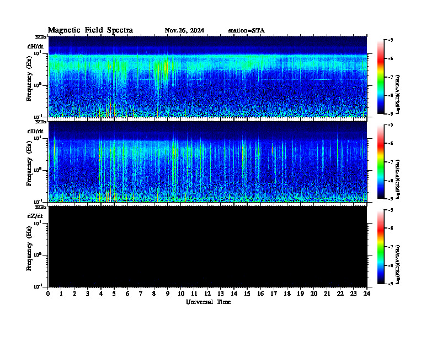Click the 10^0 frequency tick of dD/dt panel
The height and width of the screenshot is (337, 437).
pyautogui.click(x=38, y=170)
